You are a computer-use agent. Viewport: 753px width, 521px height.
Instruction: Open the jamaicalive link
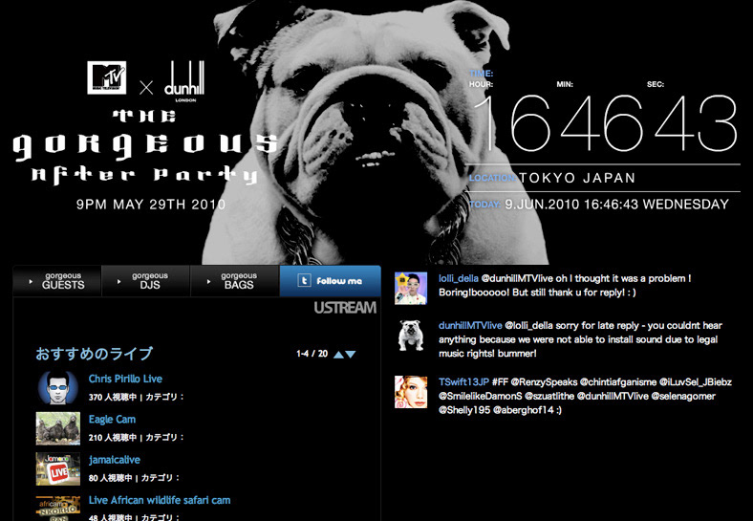(115, 460)
